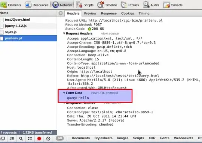Click the '4 requests' status text

9,132
